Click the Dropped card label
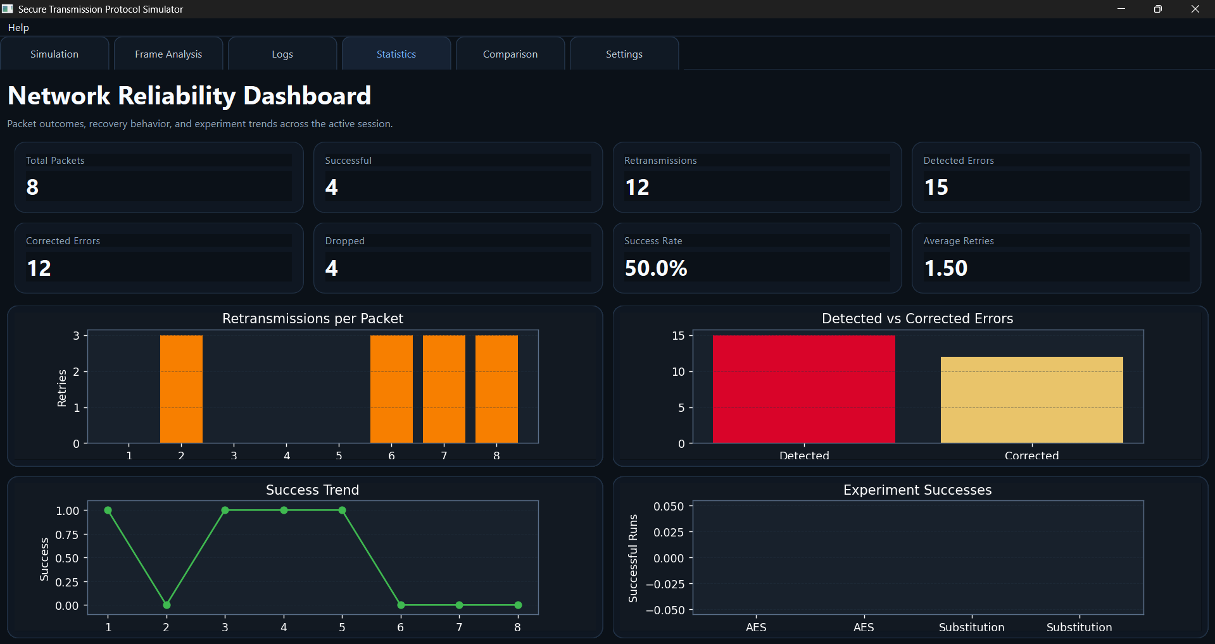 point(345,241)
